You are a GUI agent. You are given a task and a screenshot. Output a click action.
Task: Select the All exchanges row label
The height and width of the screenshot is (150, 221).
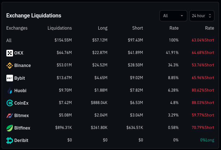tap(9, 40)
